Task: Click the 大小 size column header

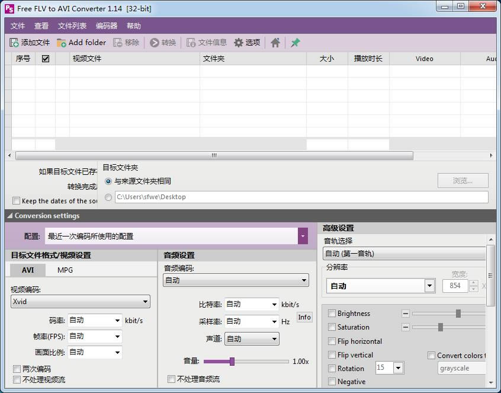Action: (327, 59)
